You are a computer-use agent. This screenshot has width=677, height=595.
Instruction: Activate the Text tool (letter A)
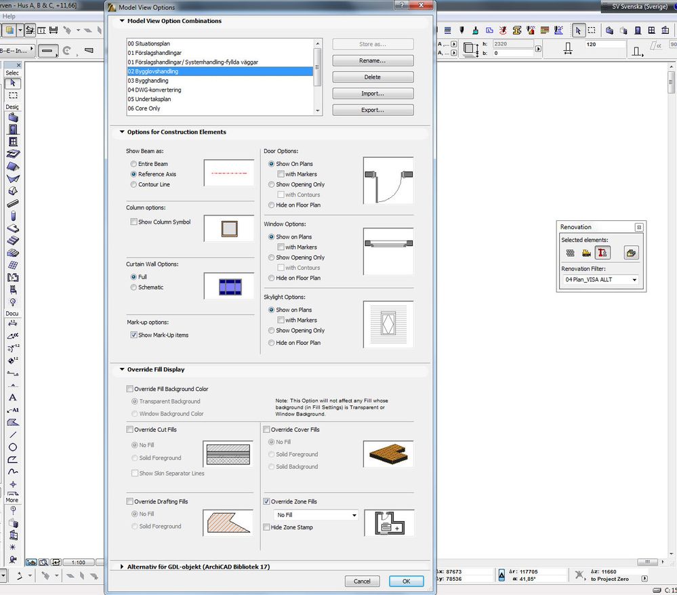click(x=13, y=397)
